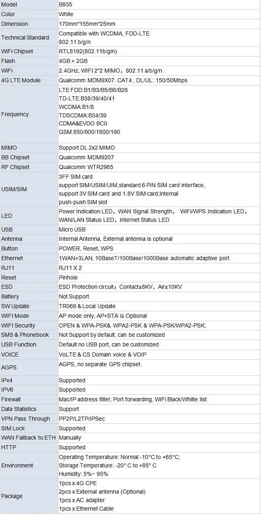The height and width of the screenshot is (515, 262).
Task: Click the Operating Temperature line
Action: [x=119, y=457]
